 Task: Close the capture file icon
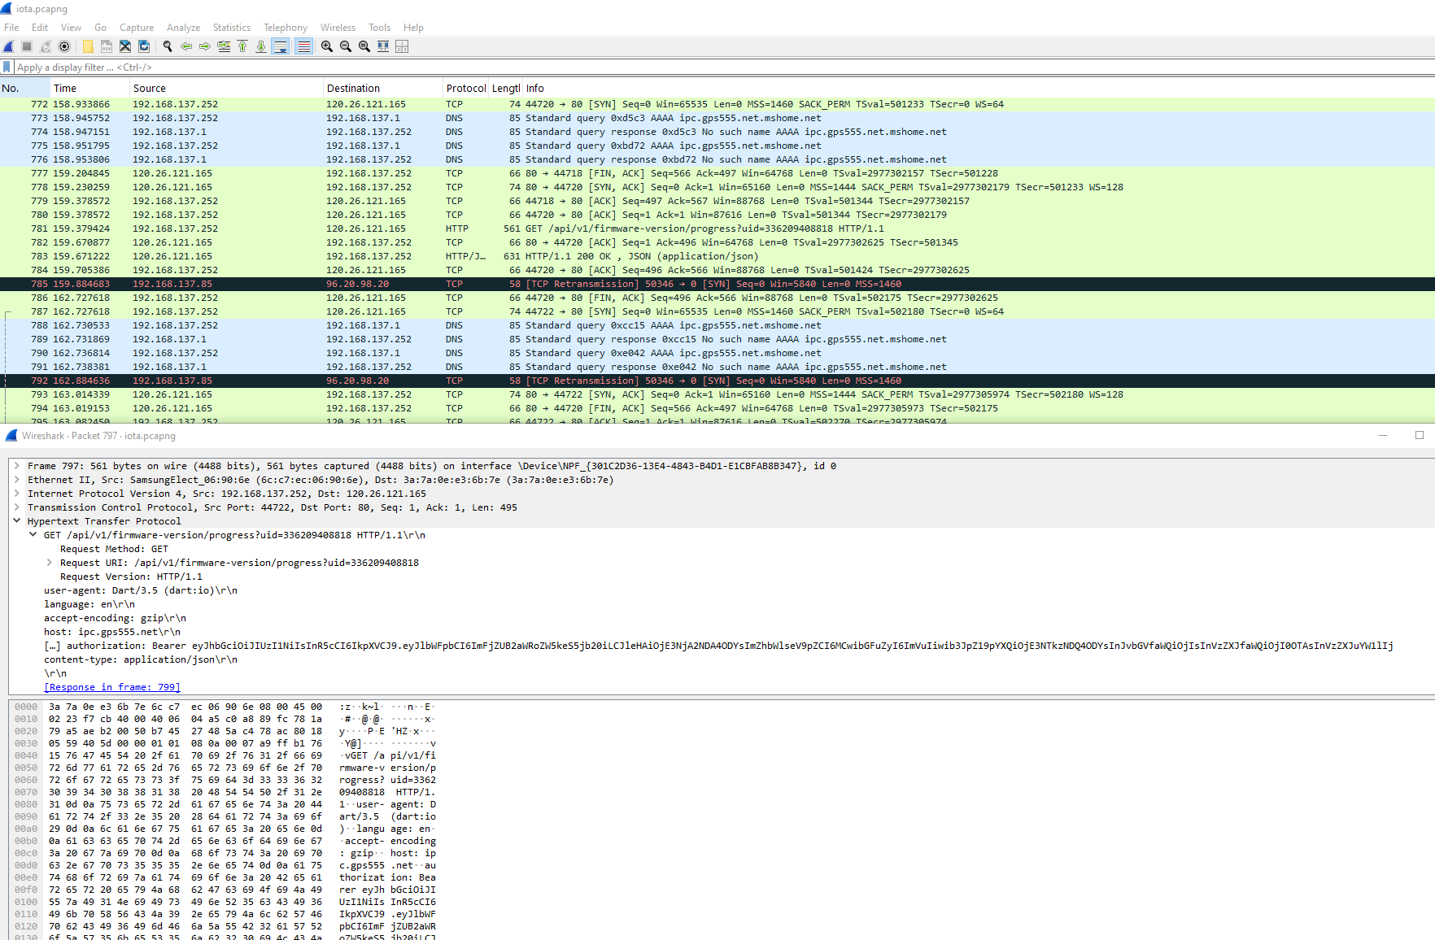click(125, 46)
